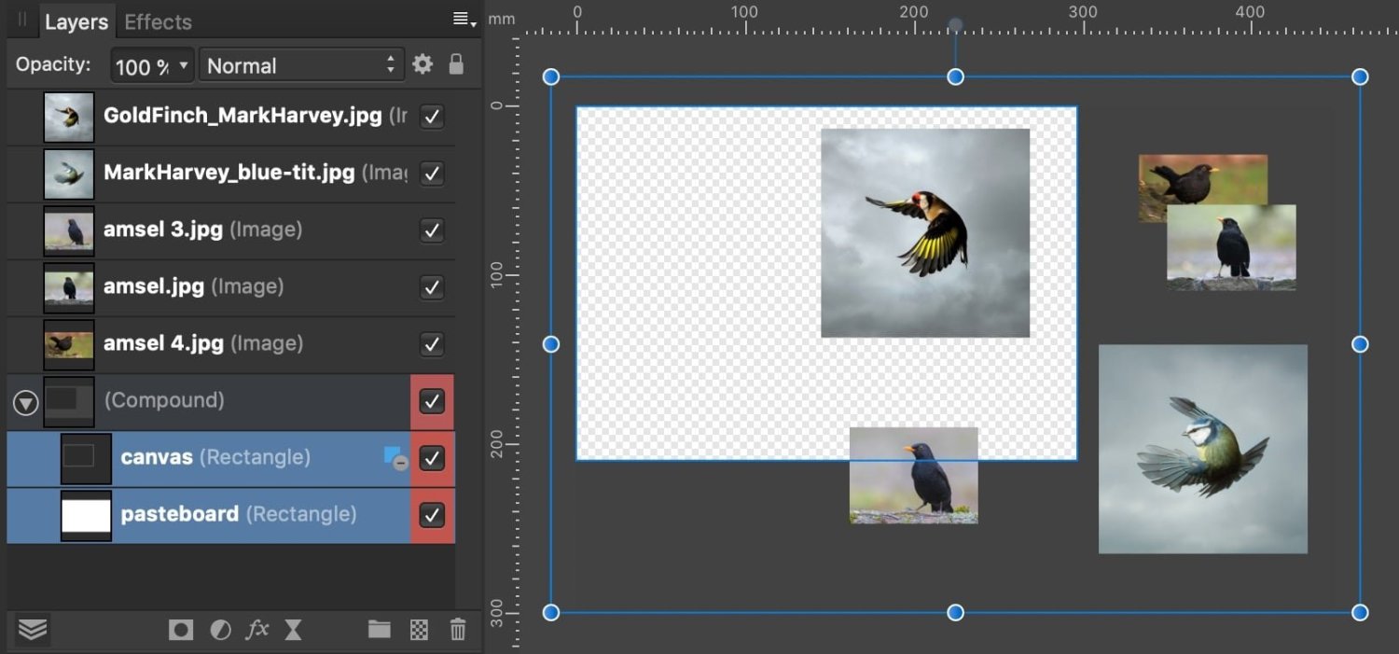The height and width of the screenshot is (654, 1399).
Task: Lock the selected layer
Action: pyautogui.click(x=456, y=64)
